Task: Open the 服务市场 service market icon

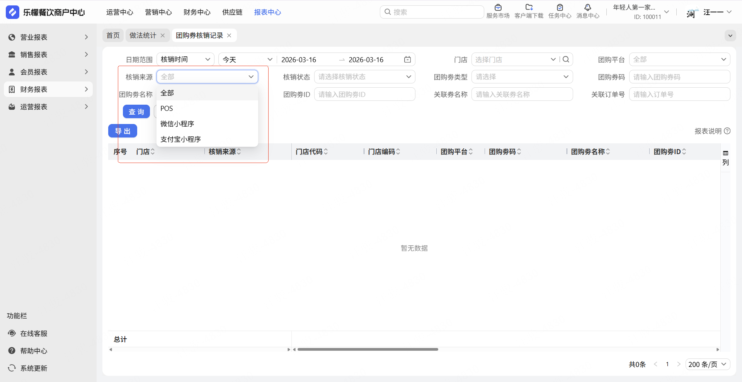Action: pos(498,8)
